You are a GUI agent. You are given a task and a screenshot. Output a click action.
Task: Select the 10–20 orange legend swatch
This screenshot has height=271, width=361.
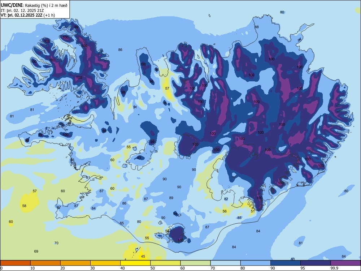coord(45,263)
